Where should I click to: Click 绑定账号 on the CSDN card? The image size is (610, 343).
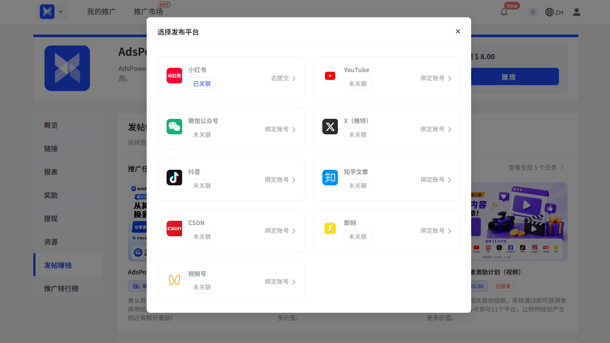[x=277, y=231]
